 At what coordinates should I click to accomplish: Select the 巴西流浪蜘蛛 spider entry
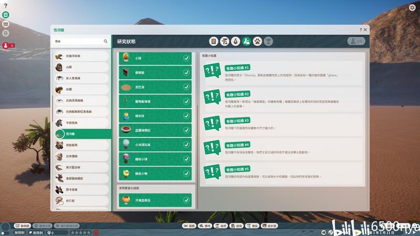click(82, 101)
